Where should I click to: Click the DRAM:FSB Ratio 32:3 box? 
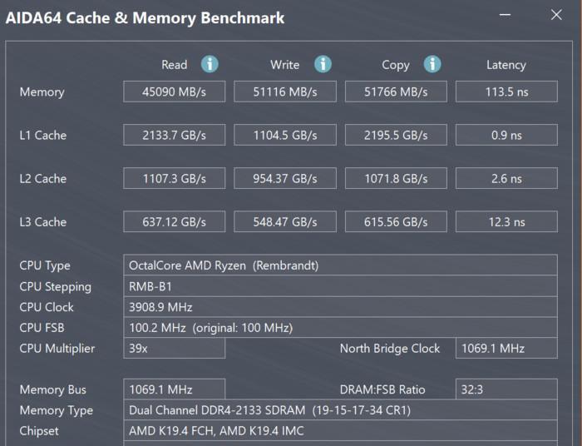tap(506, 389)
